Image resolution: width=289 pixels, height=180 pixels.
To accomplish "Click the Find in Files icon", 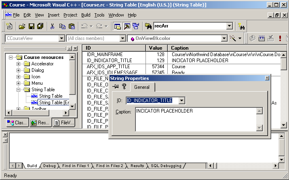I will 148,26.
